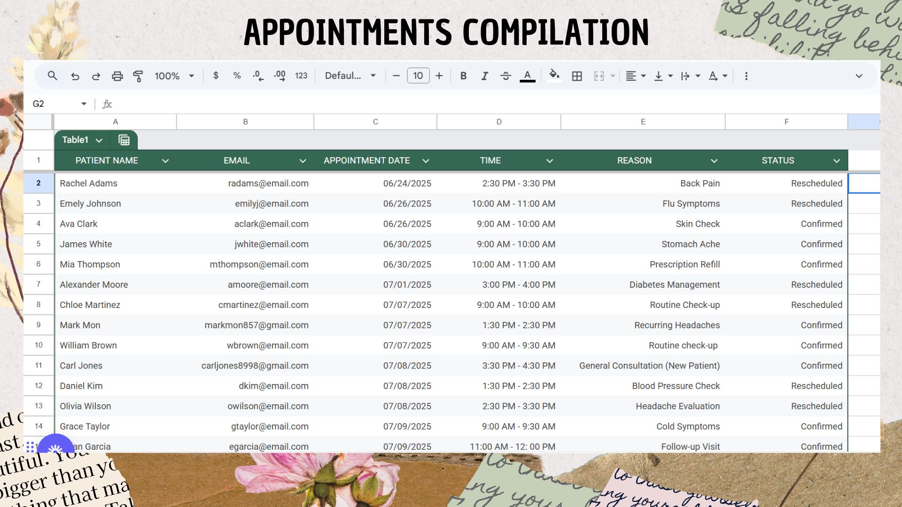
Task: Click the Rachel Adams cell
Action: pos(116,184)
